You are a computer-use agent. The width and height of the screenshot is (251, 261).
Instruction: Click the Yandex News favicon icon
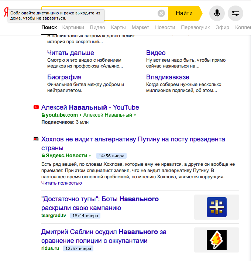tap(36, 139)
